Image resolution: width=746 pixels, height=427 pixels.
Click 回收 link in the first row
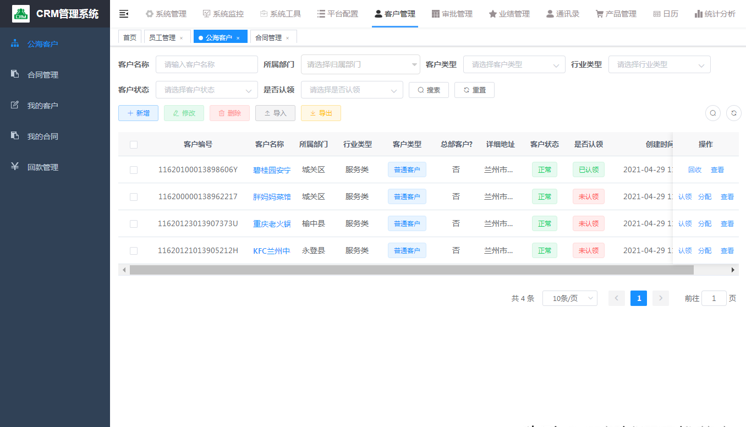tap(695, 170)
